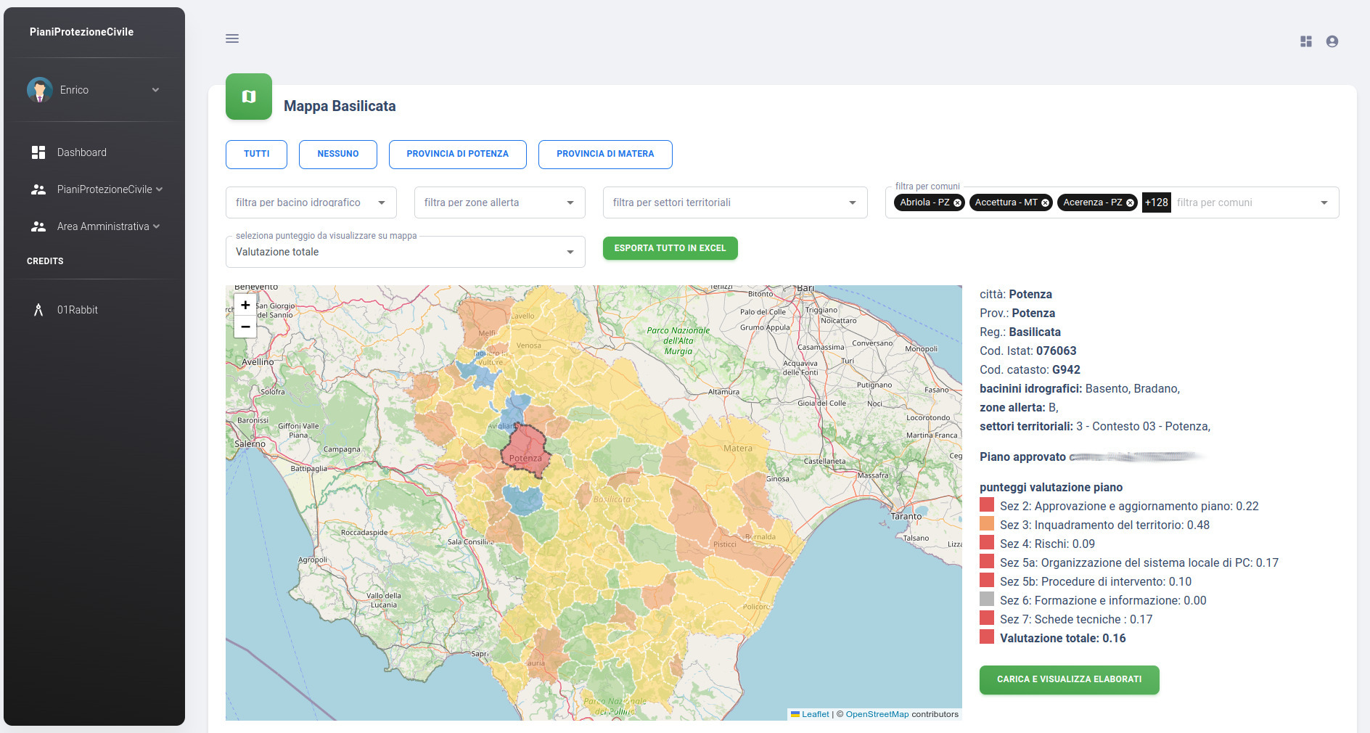Click Enrico's avatar picture
The width and height of the screenshot is (1370, 733).
tap(40, 90)
